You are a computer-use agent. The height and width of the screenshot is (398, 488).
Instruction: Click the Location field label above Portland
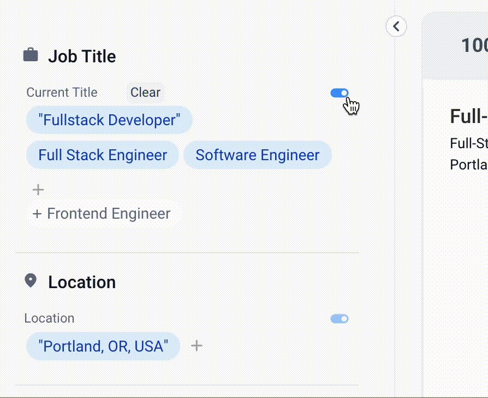(49, 318)
